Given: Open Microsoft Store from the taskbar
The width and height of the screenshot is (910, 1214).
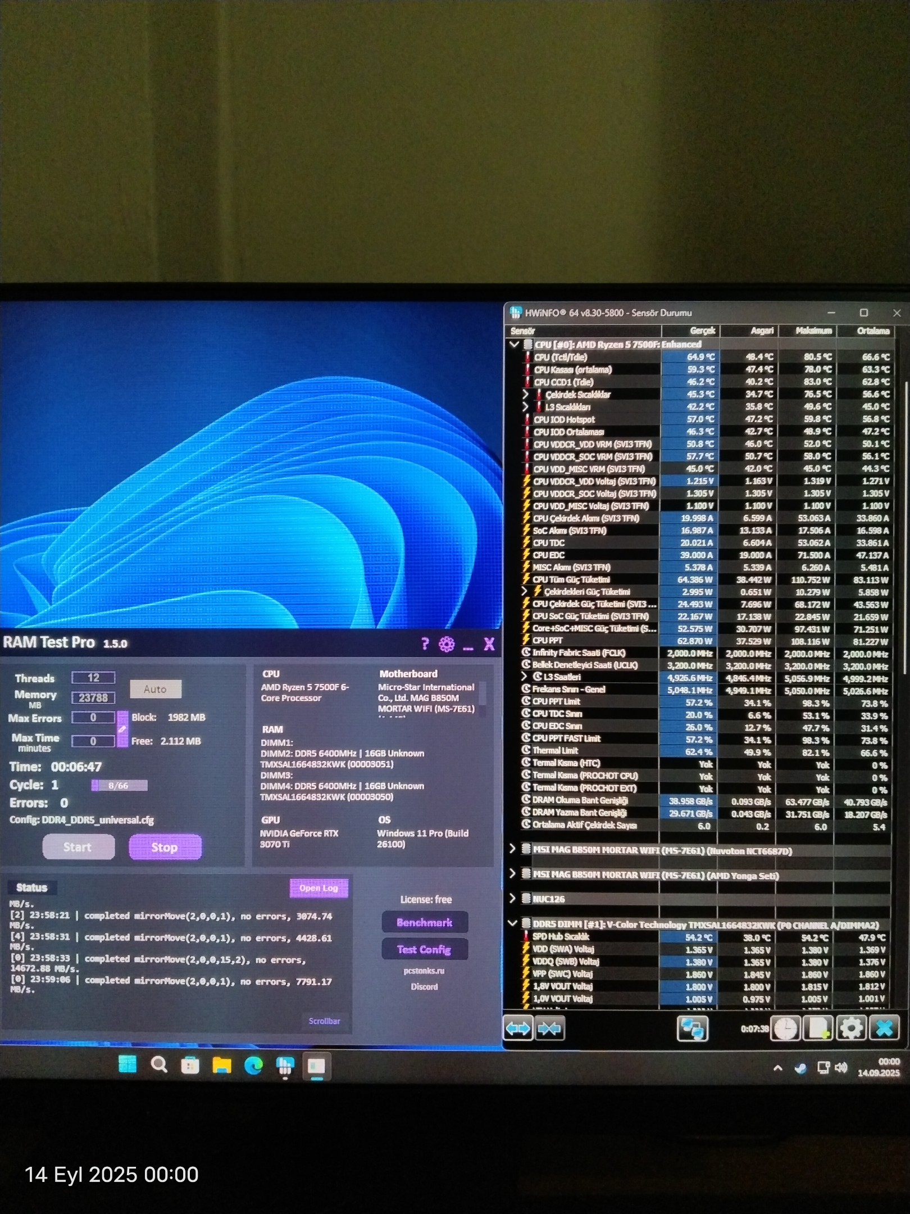Looking at the screenshot, I should tap(190, 1065).
